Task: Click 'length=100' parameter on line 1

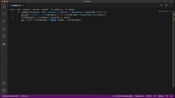Action: 89,12
